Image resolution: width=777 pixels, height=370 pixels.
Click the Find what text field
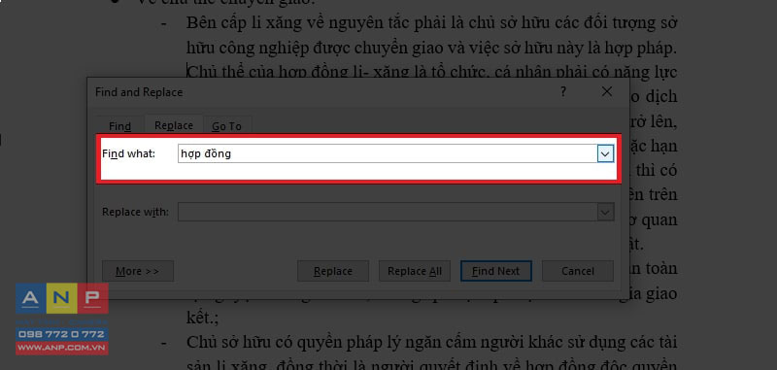tap(388, 154)
